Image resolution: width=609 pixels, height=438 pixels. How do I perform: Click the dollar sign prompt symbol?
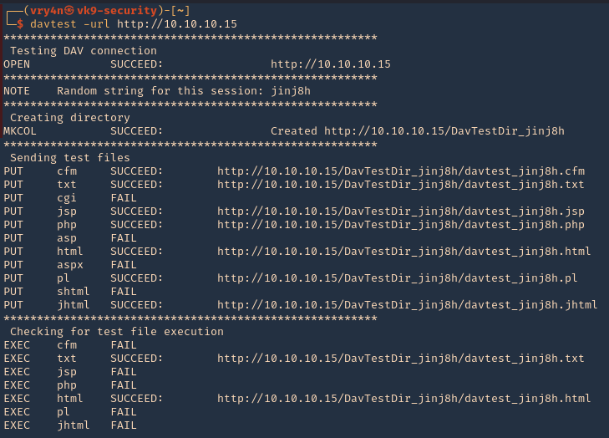pyautogui.click(x=20, y=24)
